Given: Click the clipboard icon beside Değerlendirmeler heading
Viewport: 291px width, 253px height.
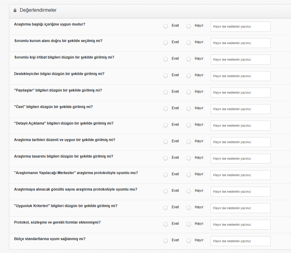Looking at the screenshot, I should click(x=15, y=10).
